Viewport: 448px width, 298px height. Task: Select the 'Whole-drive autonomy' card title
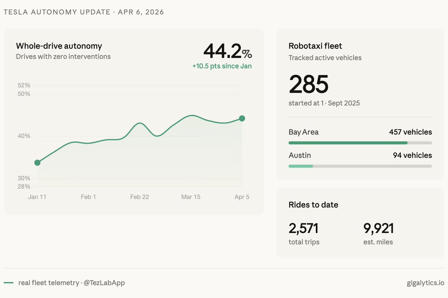[x=59, y=46]
